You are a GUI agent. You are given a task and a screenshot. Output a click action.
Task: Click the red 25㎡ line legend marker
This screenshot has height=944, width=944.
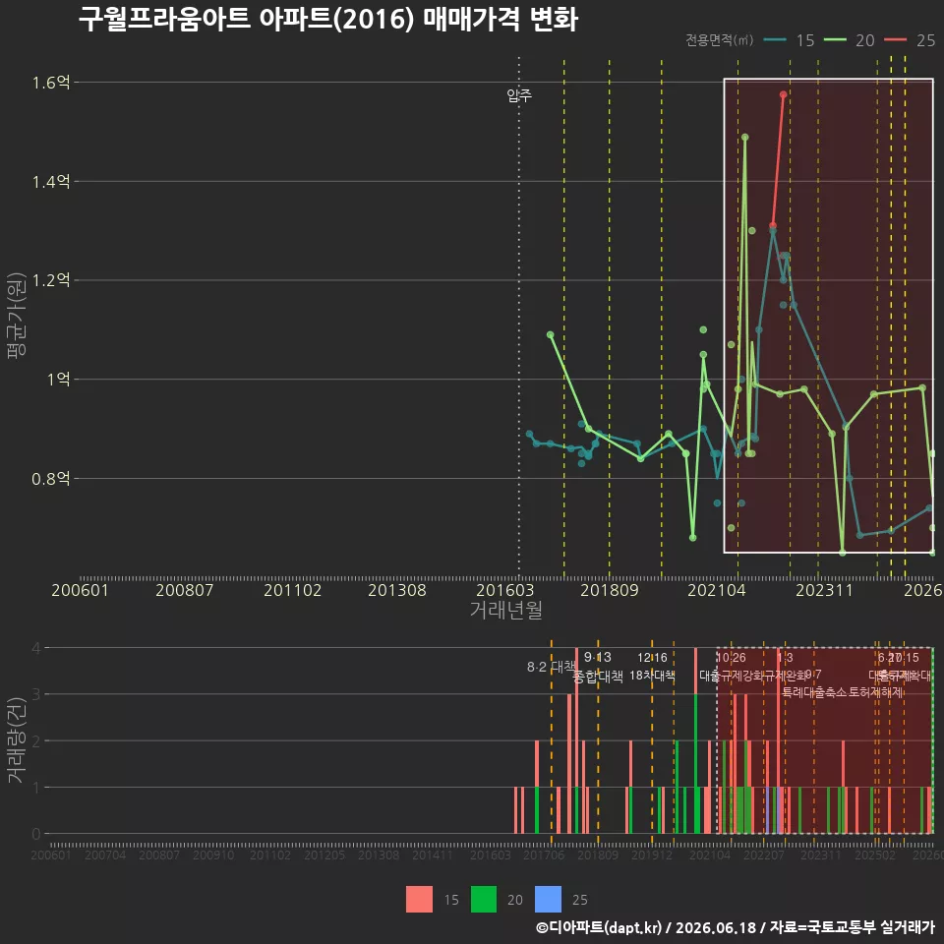pos(895,40)
